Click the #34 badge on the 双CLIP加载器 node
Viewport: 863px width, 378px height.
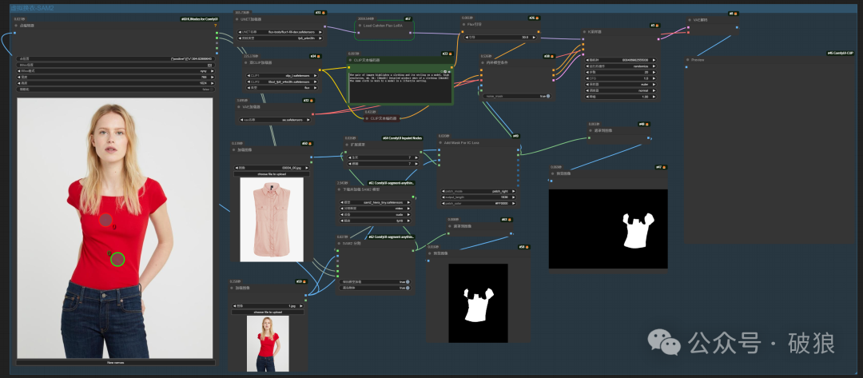click(x=316, y=56)
